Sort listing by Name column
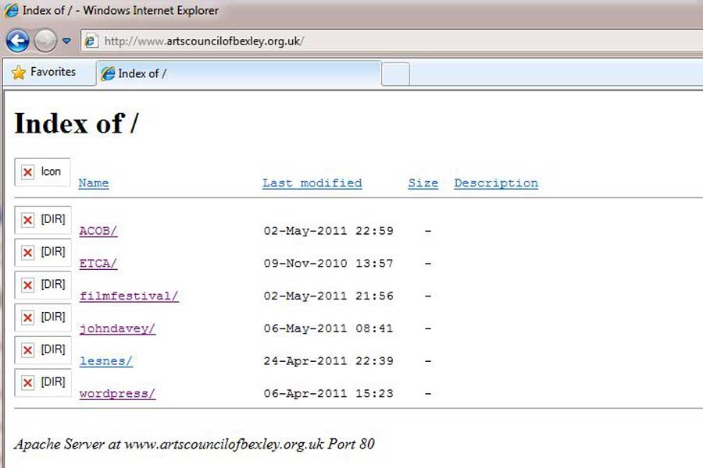 pos(94,183)
